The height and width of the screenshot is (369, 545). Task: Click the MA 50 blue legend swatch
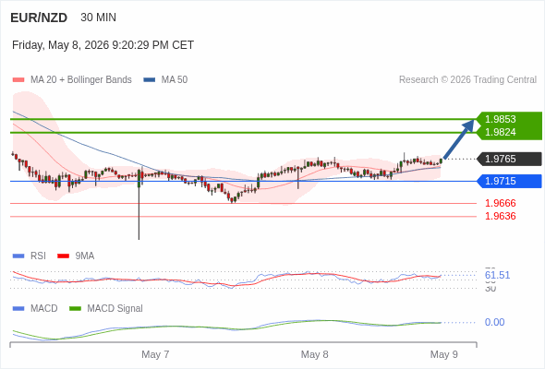[x=150, y=80]
